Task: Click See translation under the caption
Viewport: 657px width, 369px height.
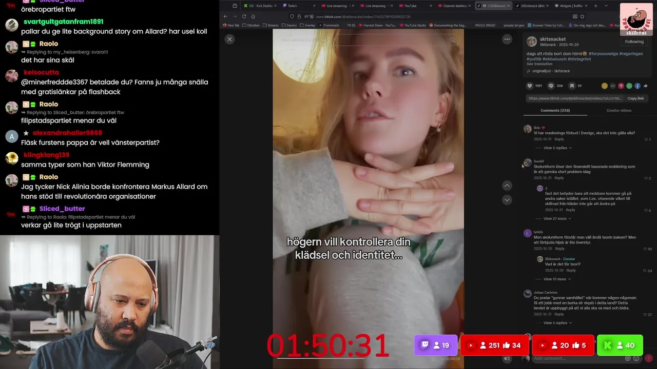Action: click(539, 64)
